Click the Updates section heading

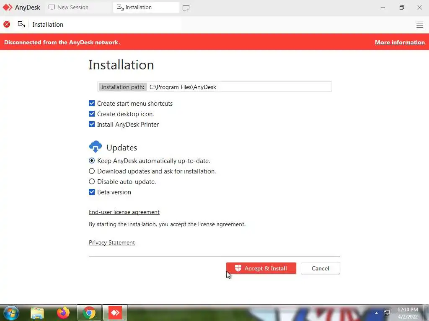[x=122, y=148]
